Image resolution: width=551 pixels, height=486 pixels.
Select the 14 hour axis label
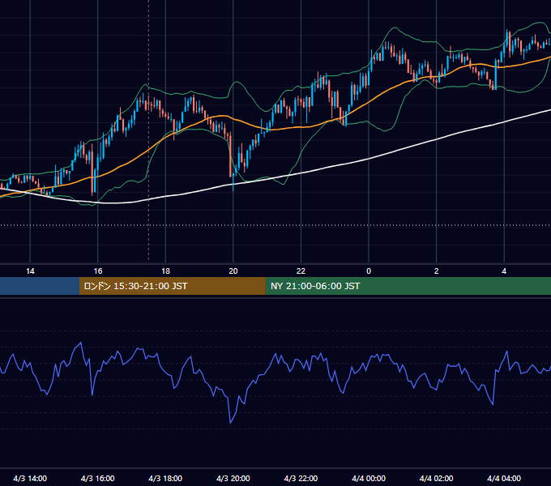(30, 271)
